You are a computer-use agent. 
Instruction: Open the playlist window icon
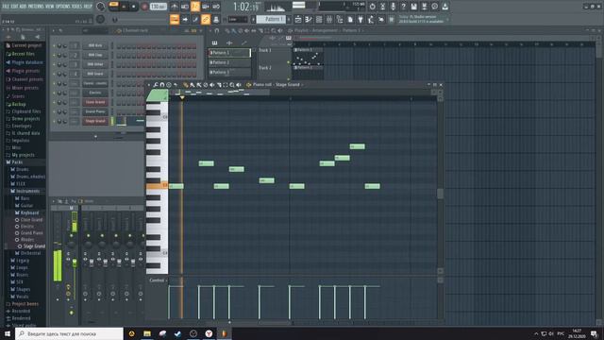(x=298, y=19)
